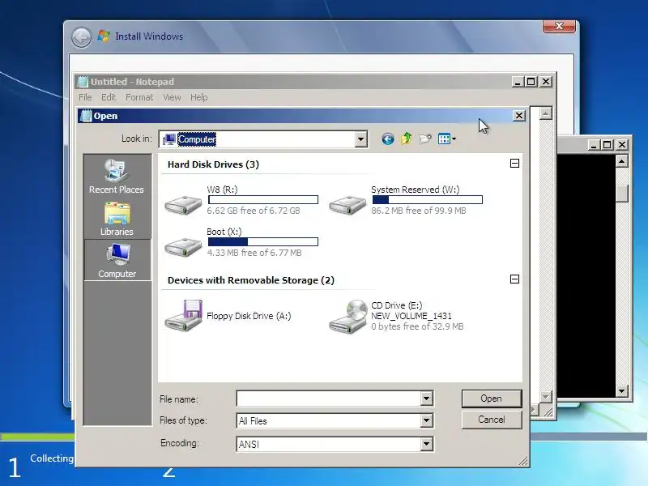Click the Hard Disk Drives (3) header

(x=213, y=164)
